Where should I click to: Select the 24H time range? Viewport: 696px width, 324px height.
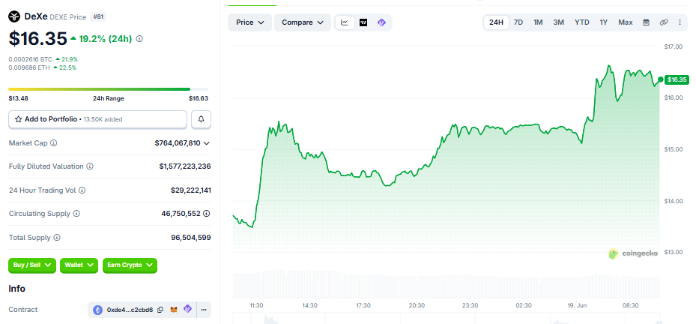[x=496, y=22]
